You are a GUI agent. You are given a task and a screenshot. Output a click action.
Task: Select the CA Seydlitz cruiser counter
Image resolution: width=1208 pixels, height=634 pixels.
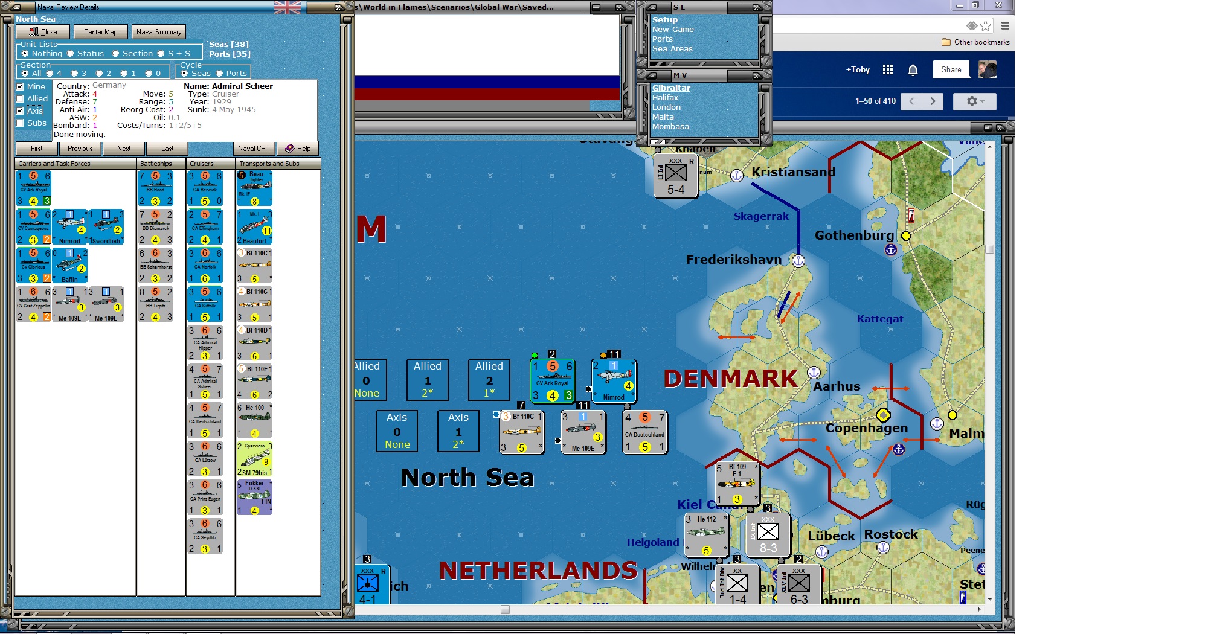(x=205, y=536)
